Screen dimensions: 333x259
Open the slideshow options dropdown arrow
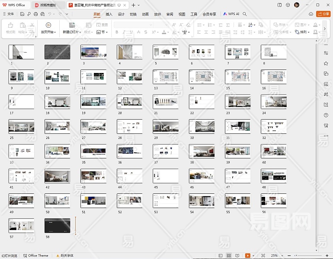253,256
